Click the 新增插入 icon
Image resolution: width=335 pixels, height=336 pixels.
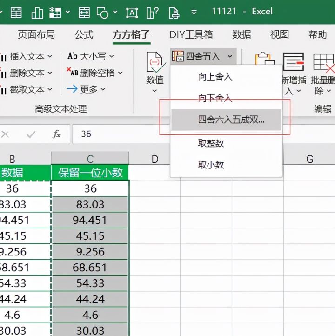point(294,62)
